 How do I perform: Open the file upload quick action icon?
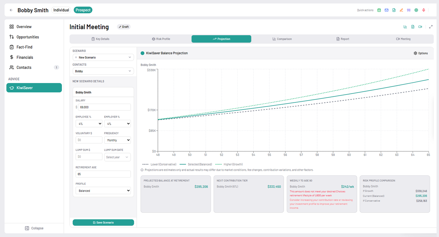click(394, 10)
